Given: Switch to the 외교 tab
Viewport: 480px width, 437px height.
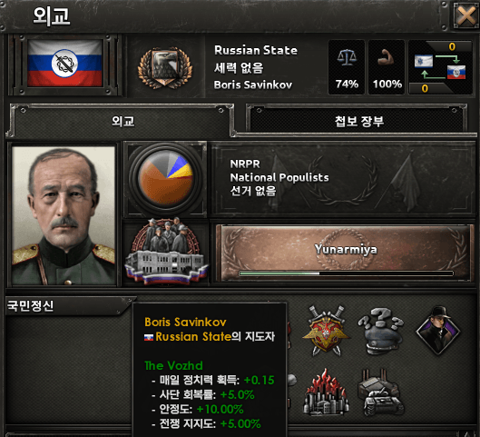Looking at the screenshot, I should pyautogui.click(x=122, y=121).
